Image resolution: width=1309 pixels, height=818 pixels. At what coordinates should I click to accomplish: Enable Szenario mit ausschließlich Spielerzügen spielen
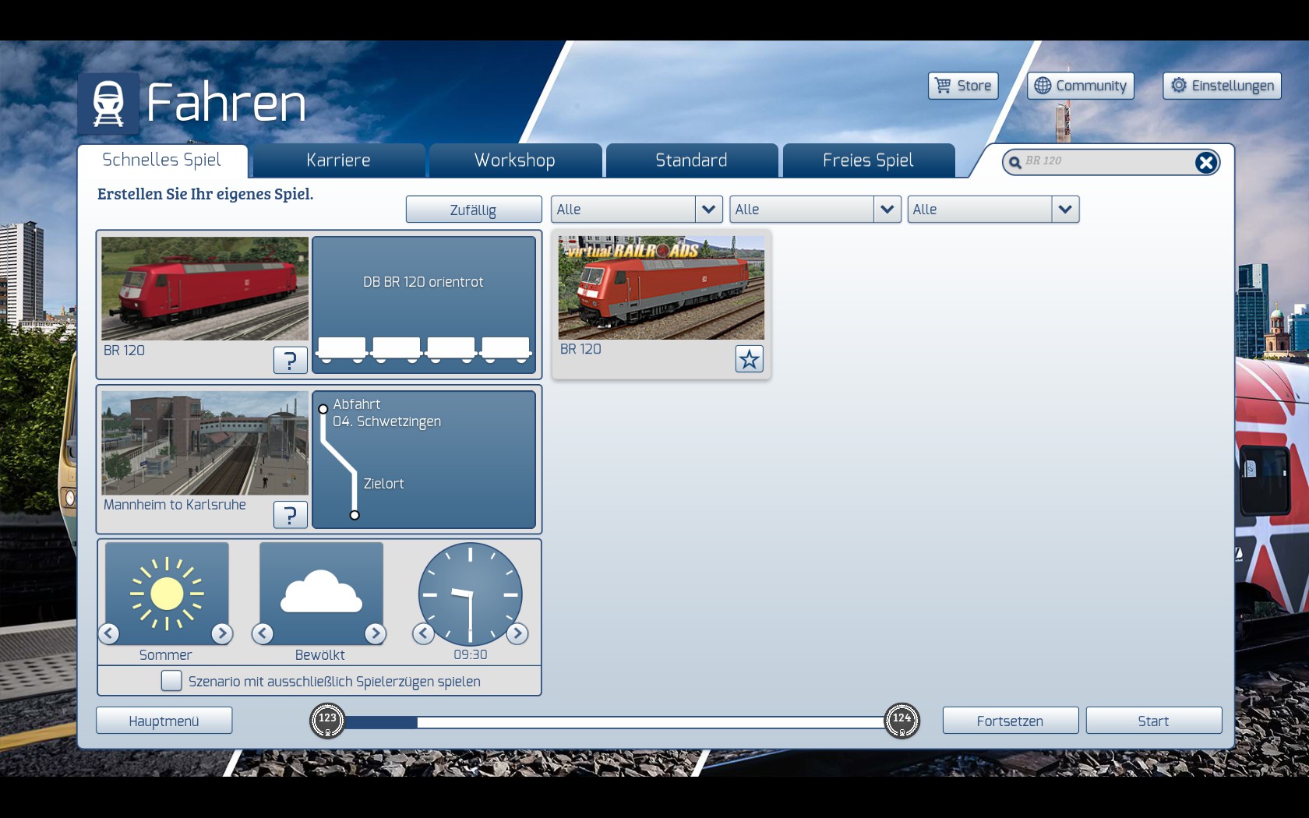(171, 681)
